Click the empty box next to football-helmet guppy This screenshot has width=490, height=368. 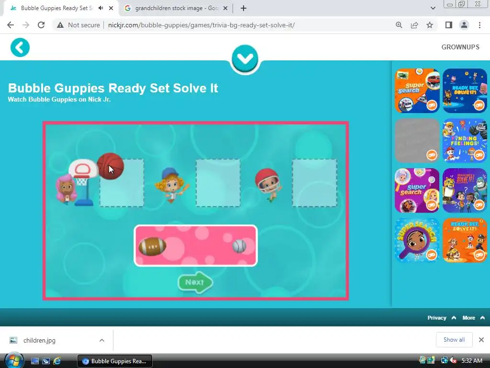pos(315,183)
